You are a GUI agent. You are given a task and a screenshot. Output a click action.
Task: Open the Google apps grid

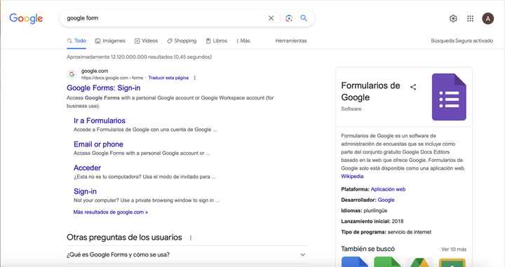click(x=470, y=19)
